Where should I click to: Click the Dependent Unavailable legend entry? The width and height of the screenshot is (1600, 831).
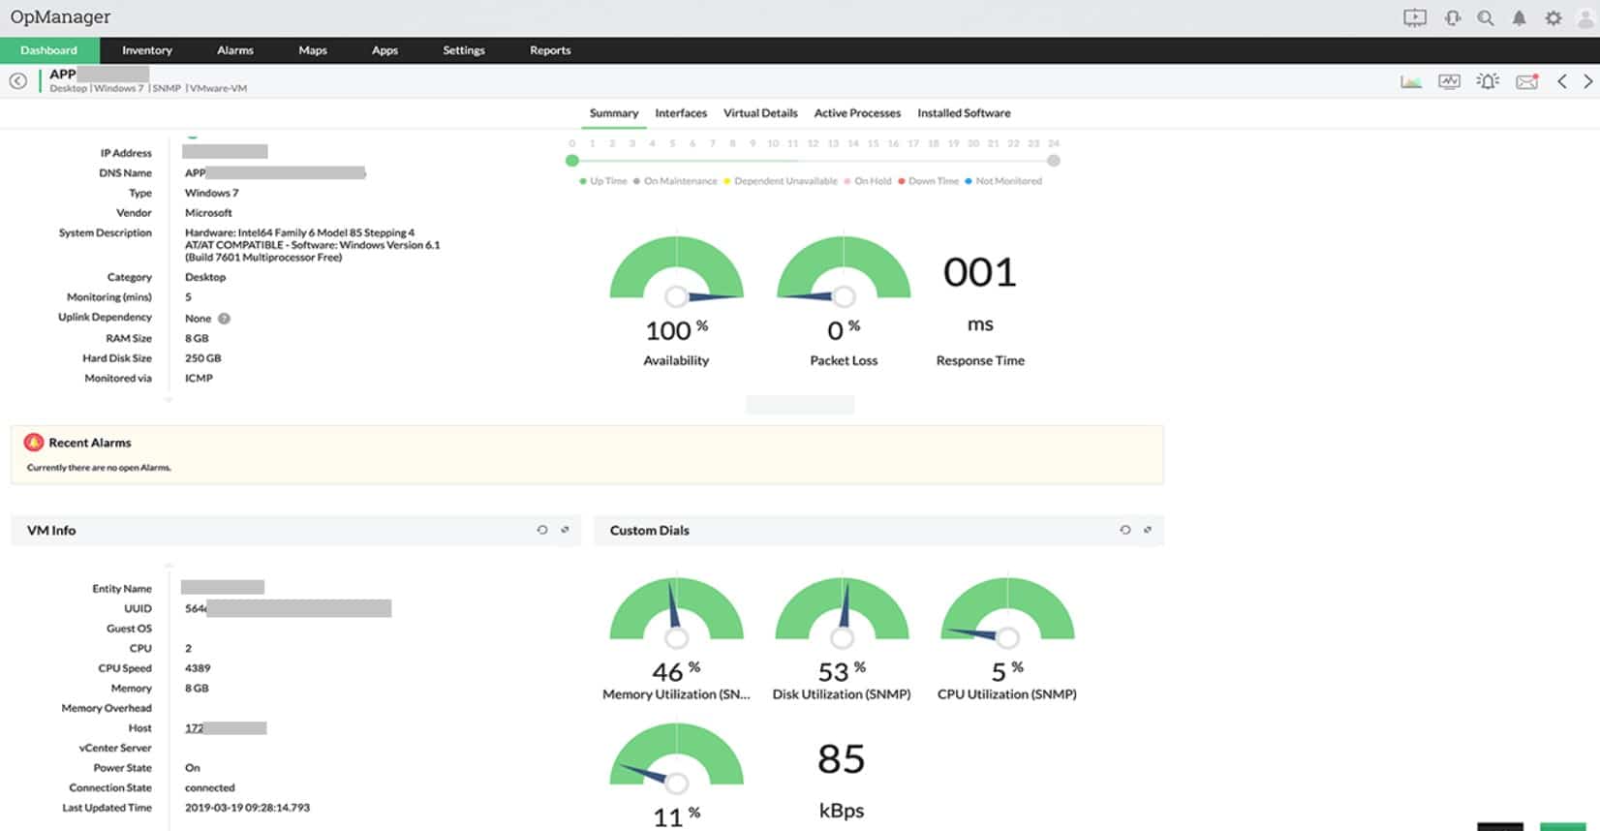pyautogui.click(x=781, y=181)
